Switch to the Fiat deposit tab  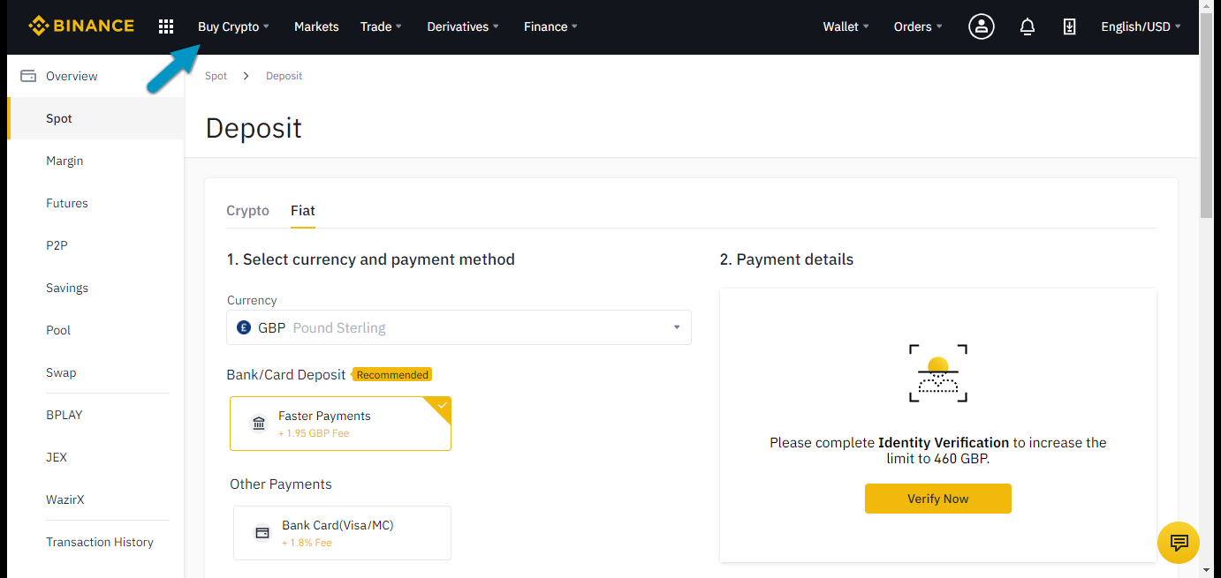point(303,211)
